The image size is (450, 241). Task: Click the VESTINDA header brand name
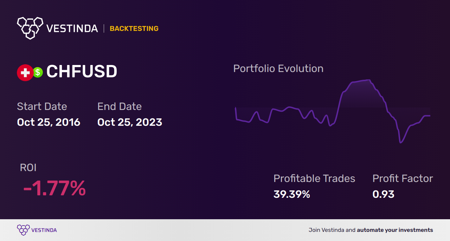pyautogui.click(x=72, y=28)
